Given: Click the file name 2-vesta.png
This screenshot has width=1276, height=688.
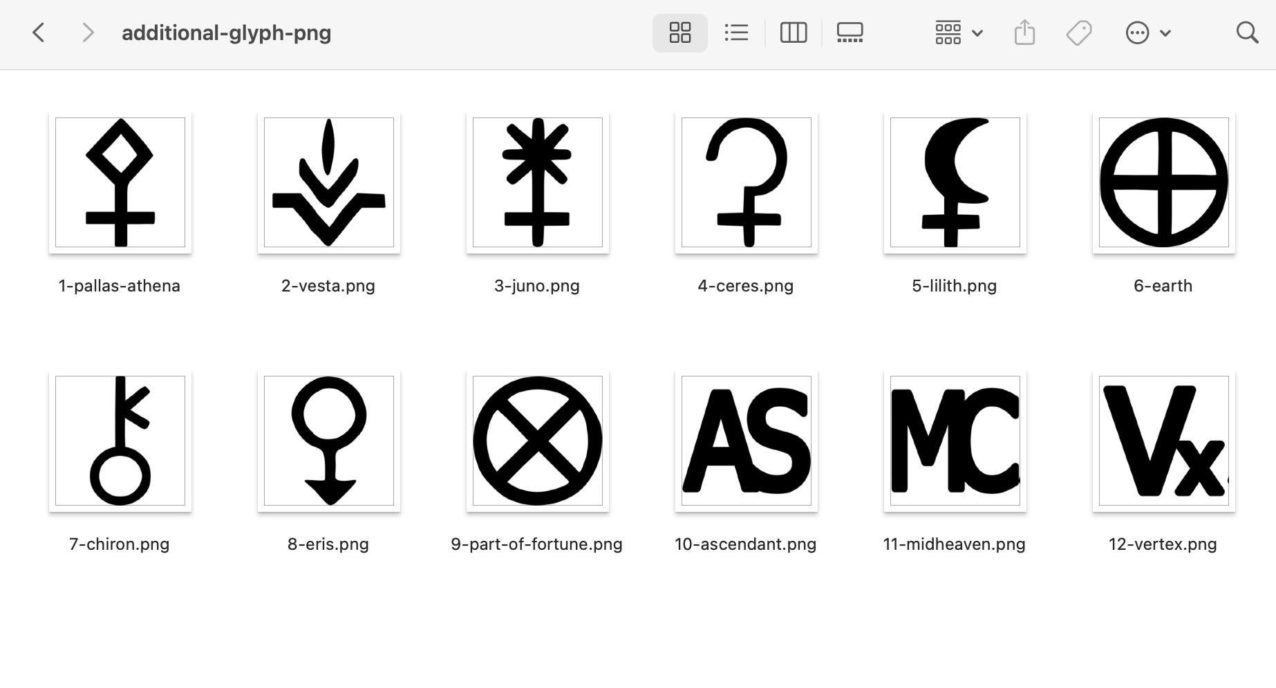Looking at the screenshot, I should click(x=328, y=286).
